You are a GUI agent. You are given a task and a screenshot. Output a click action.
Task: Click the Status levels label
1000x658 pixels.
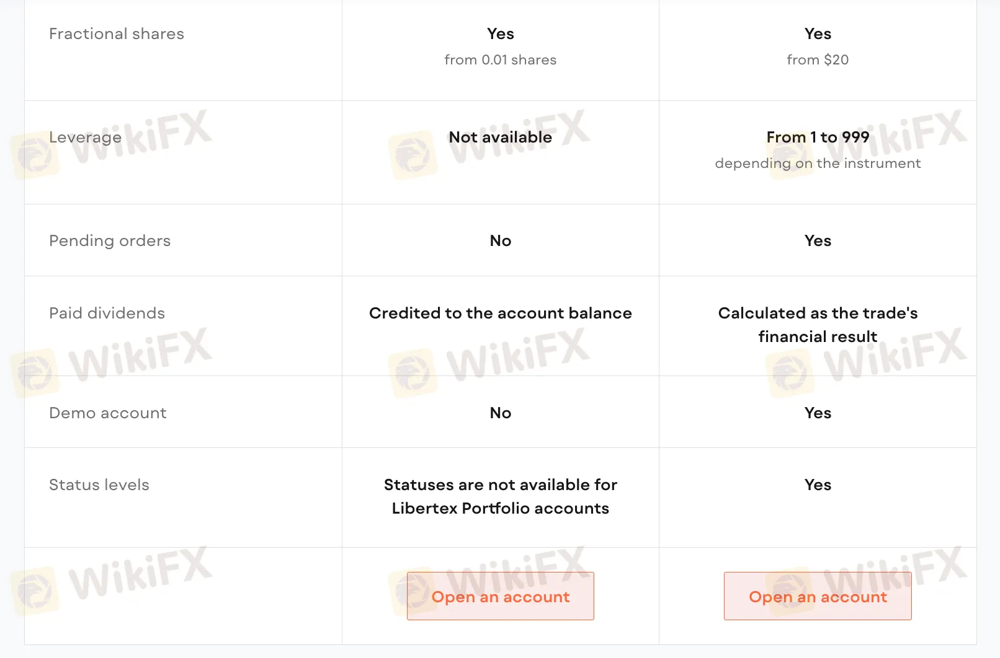pyautogui.click(x=99, y=485)
